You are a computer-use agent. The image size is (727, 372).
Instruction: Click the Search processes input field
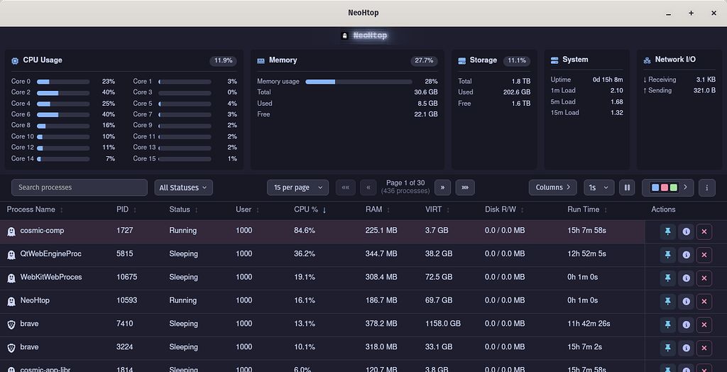(x=80, y=187)
